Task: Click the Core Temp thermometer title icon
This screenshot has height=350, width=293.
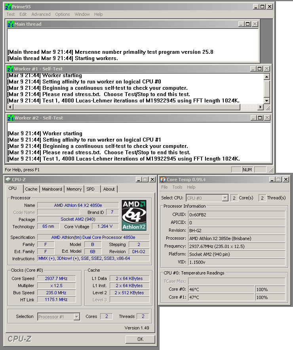Action: (x=163, y=180)
